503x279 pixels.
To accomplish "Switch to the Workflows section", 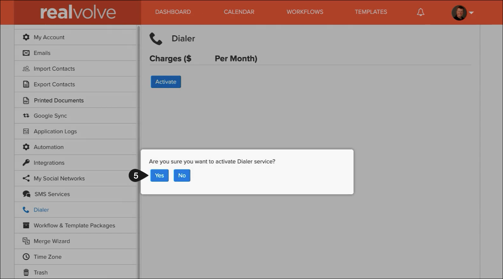I will coord(305,12).
